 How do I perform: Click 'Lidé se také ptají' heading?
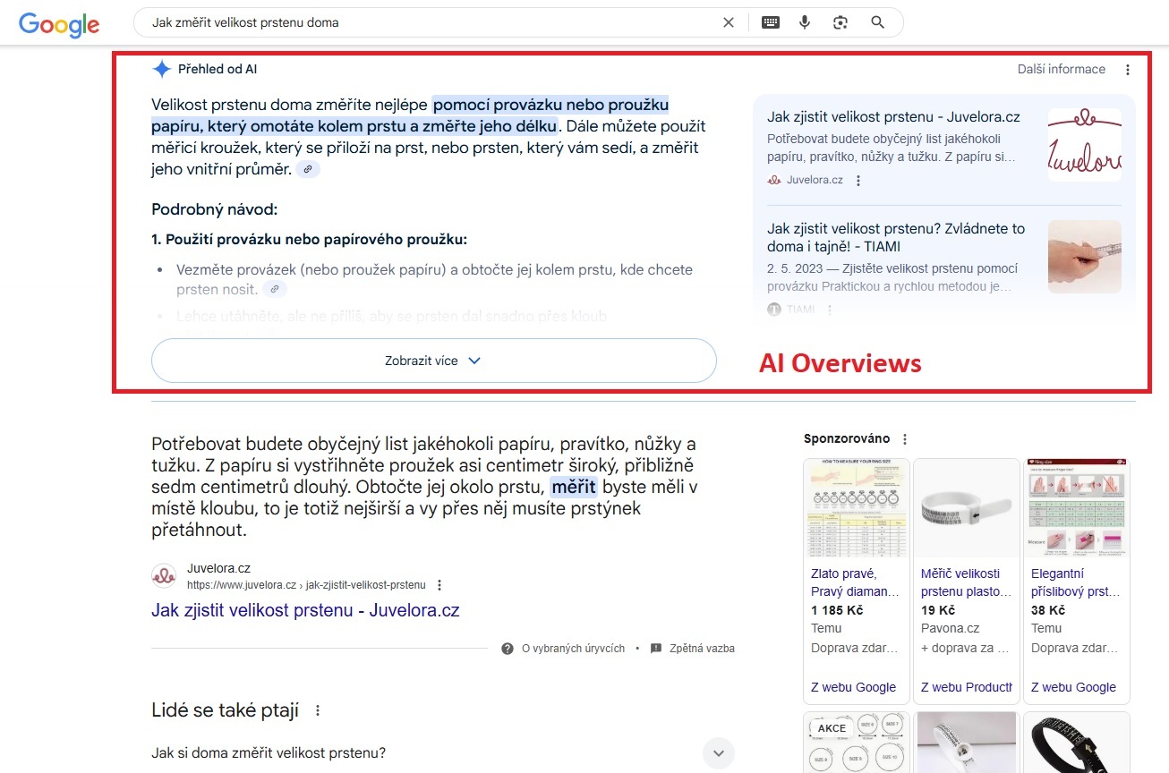point(225,710)
